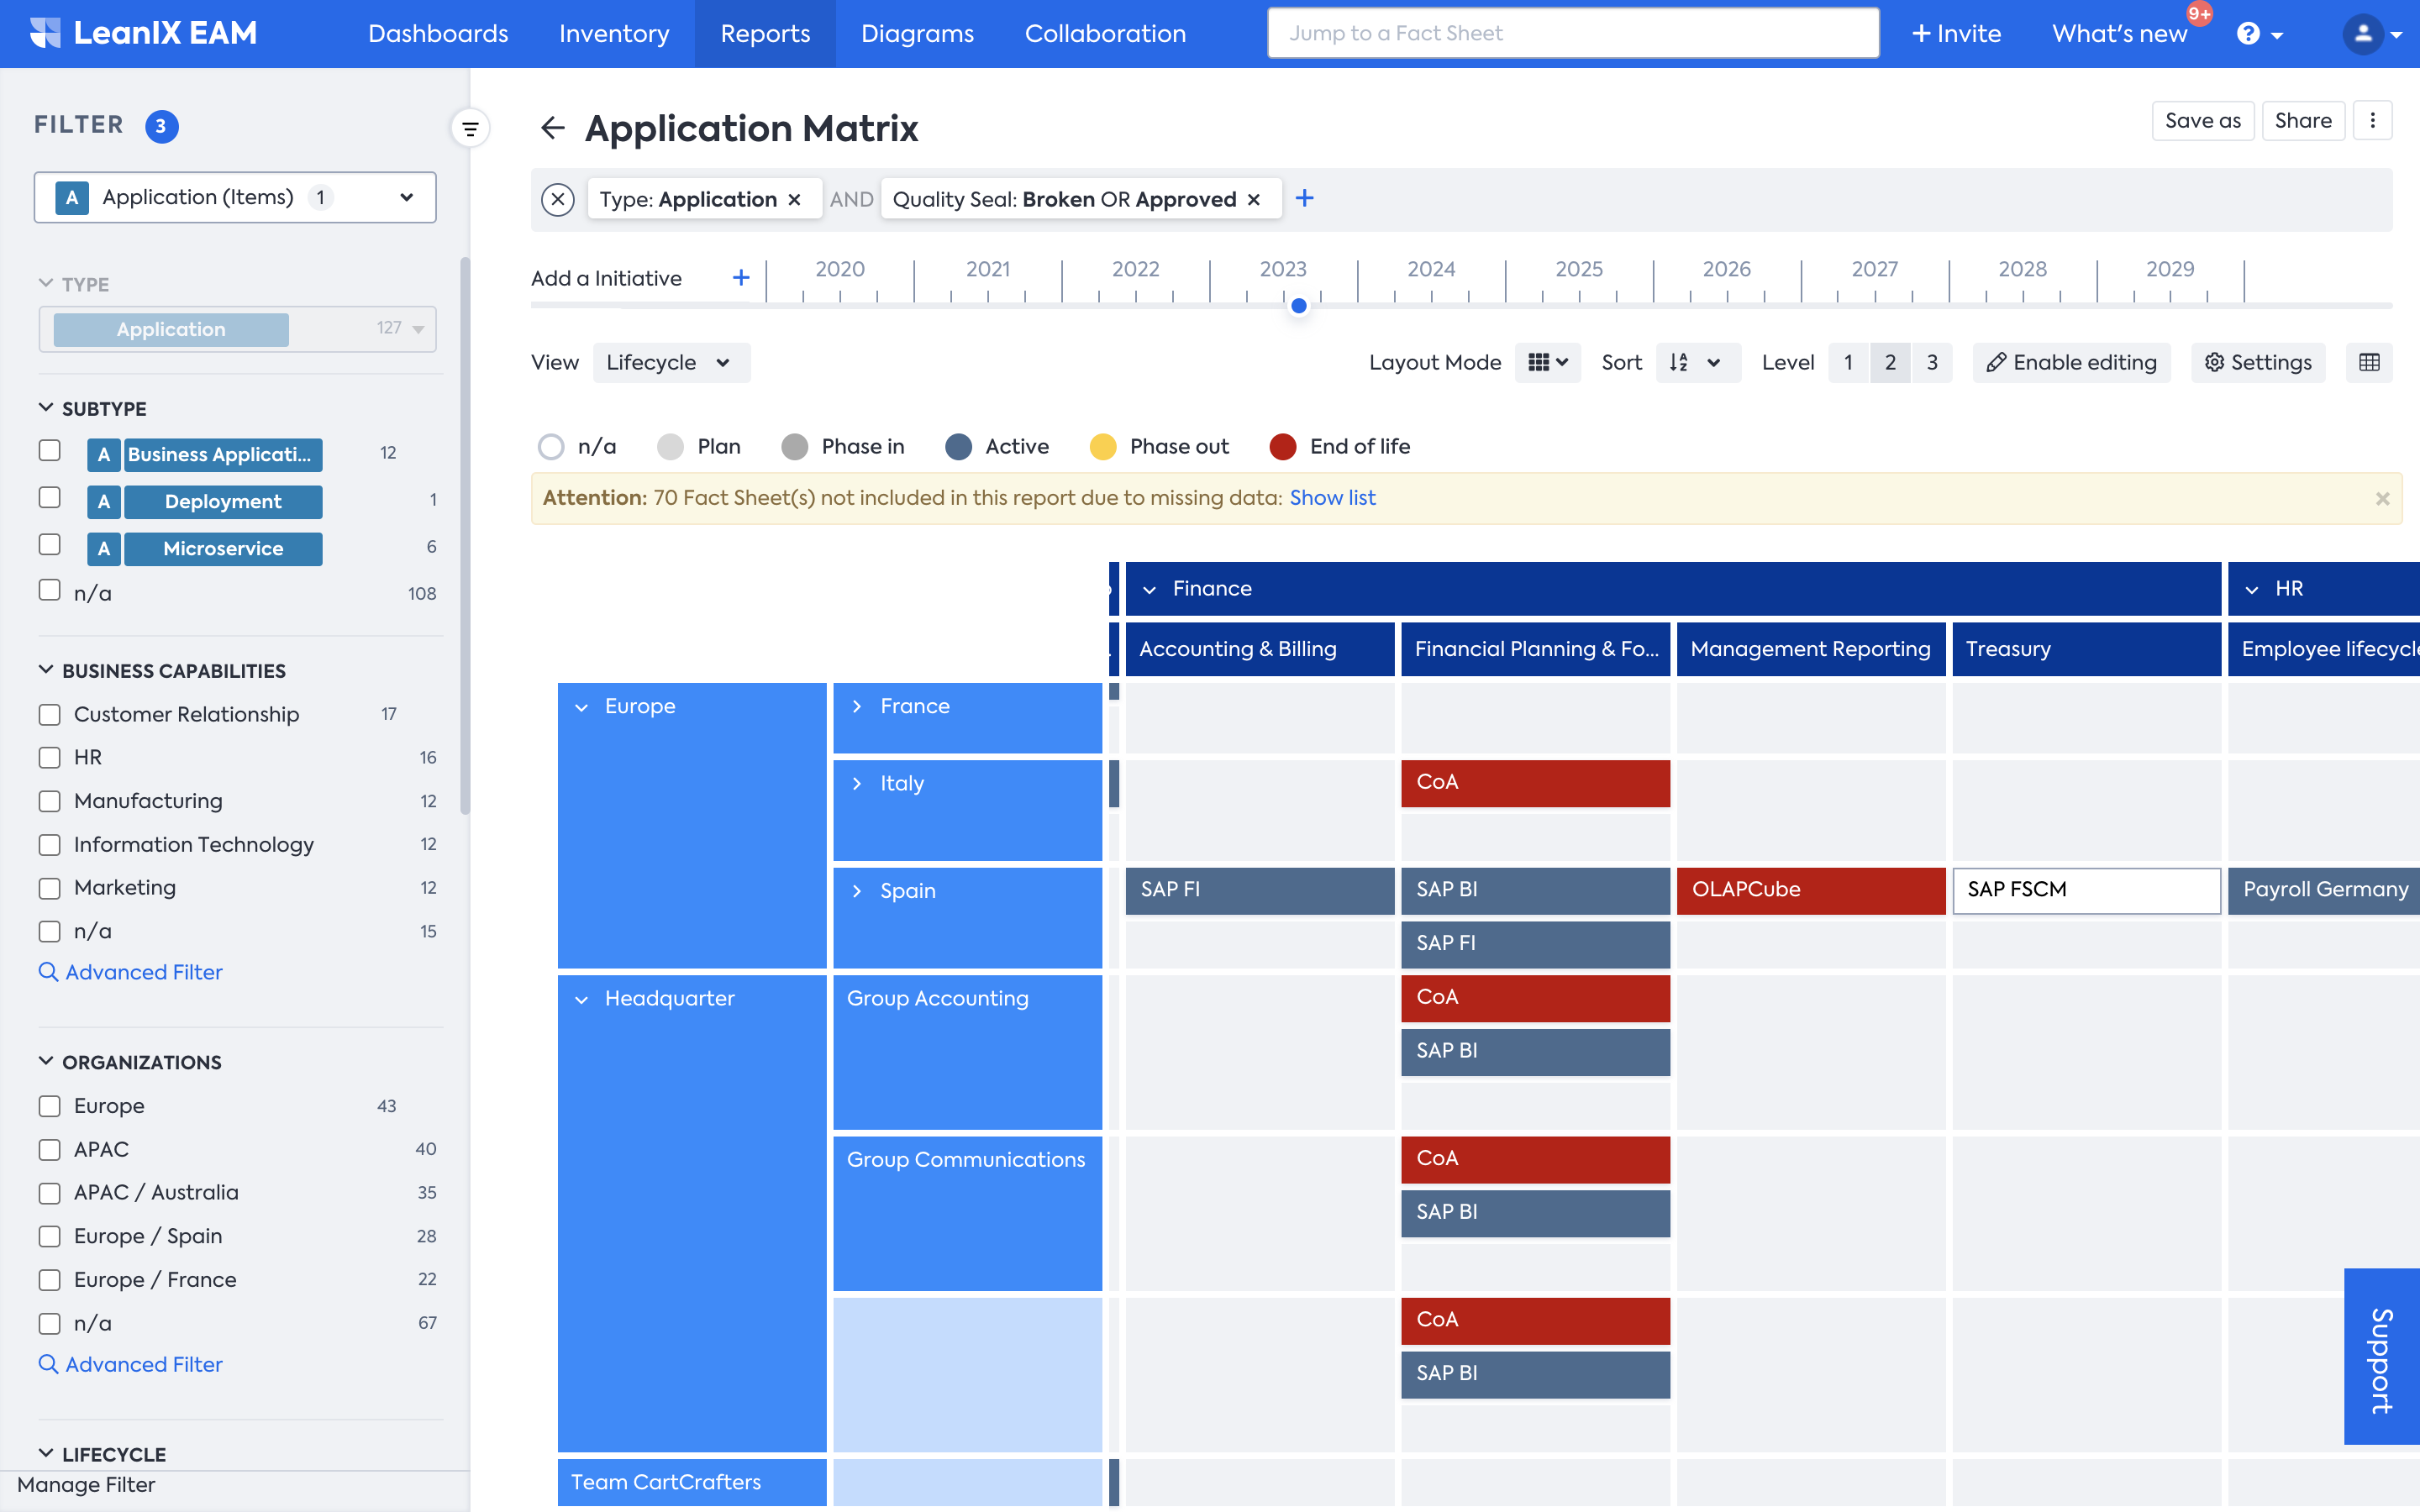
Task: Open the Layout Mode grid dropdown
Action: [1547, 362]
